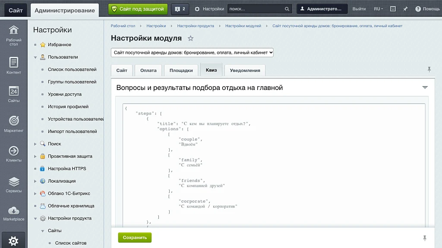
Task: Go to Рабочий стол breadcrumb link
Action: point(123,26)
